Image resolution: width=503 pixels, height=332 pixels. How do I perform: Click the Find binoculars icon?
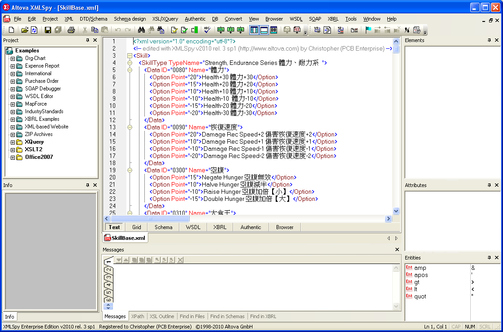point(141,30)
